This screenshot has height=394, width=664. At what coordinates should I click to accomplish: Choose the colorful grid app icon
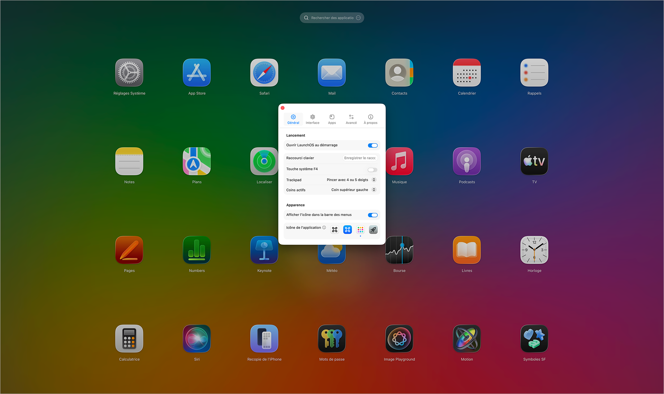(360, 229)
